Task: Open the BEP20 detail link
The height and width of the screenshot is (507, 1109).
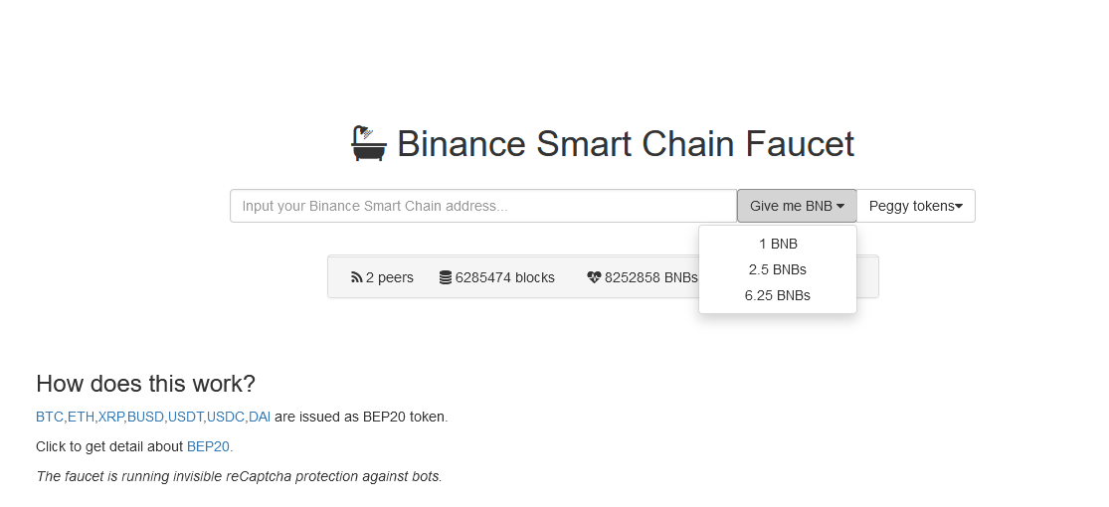Action: [208, 447]
